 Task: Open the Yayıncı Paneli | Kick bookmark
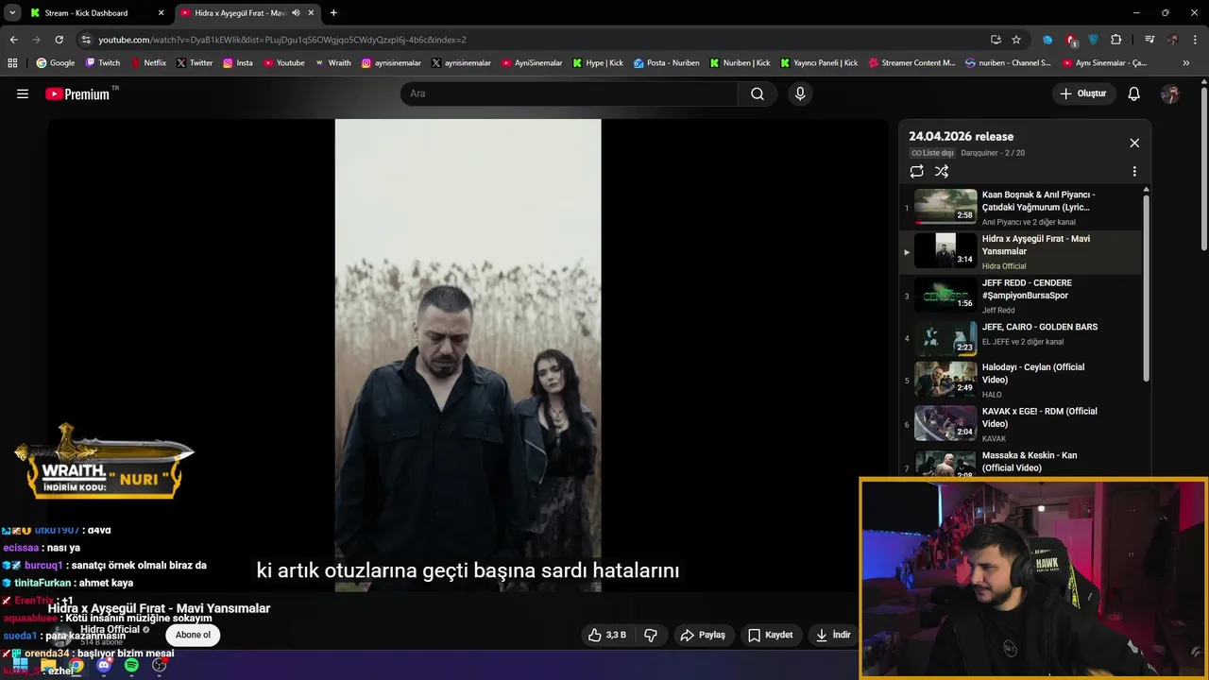[819, 63]
